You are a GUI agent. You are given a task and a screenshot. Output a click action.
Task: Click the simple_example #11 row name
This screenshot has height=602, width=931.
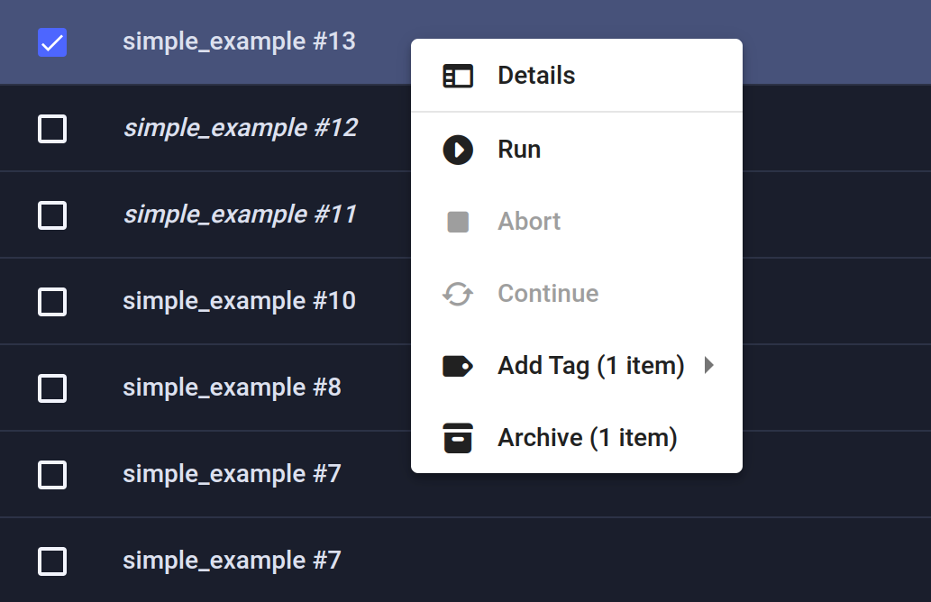point(240,214)
